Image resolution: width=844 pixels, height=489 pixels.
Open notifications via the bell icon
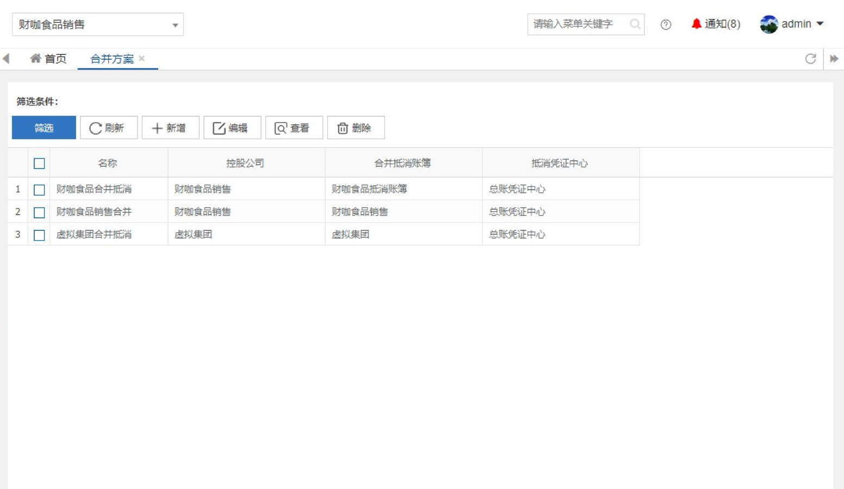[x=696, y=24]
